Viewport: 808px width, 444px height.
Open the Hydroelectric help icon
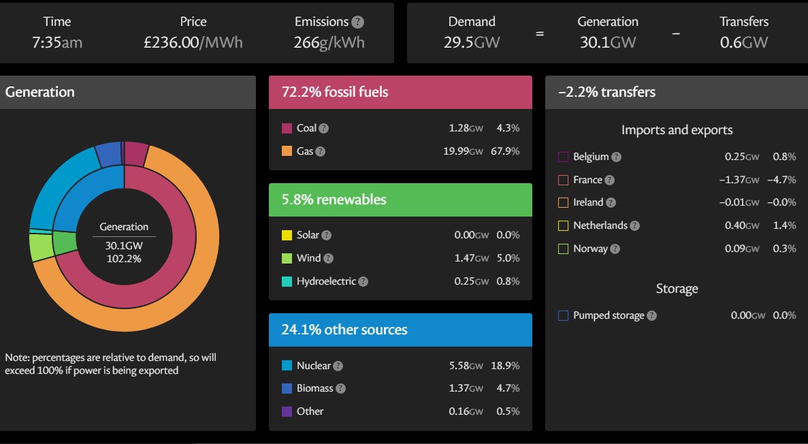[x=363, y=281]
